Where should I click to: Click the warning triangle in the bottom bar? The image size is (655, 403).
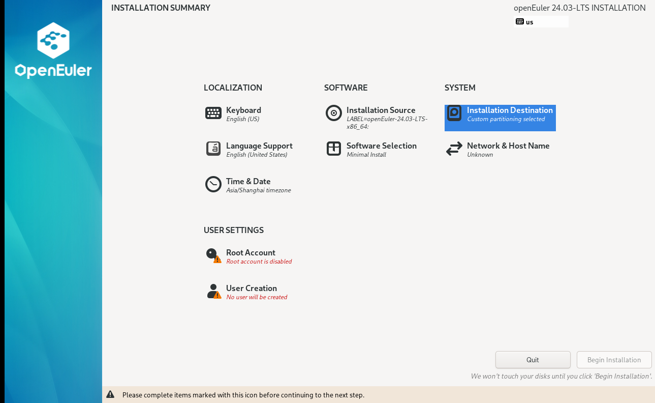click(110, 394)
